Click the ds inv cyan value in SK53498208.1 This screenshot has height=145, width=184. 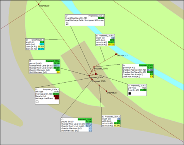pos(41,49)
